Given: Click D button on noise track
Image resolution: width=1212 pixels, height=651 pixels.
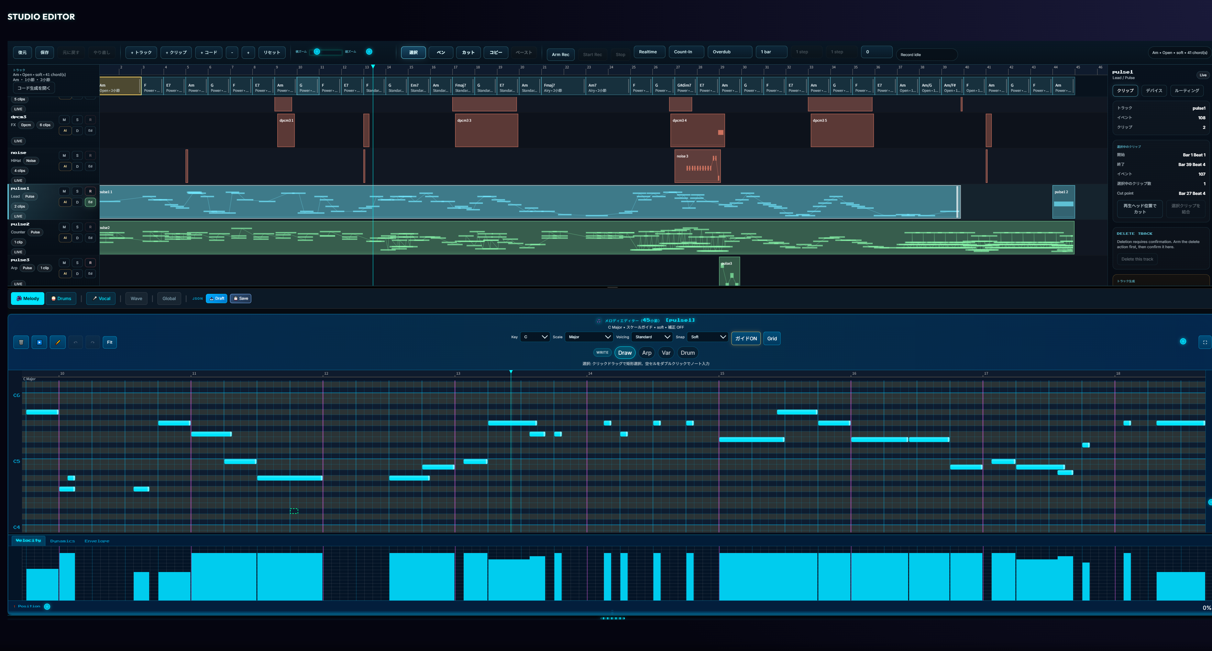Looking at the screenshot, I should point(77,166).
